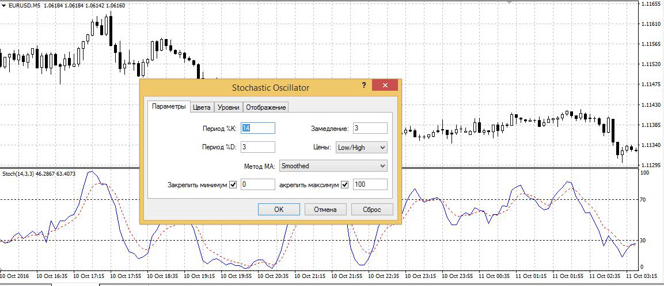
Task: Switch to the Цвета tab
Action: pyautogui.click(x=202, y=107)
